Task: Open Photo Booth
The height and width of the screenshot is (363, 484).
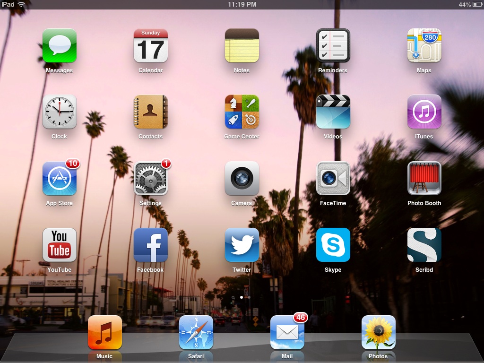Action: coord(424,179)
